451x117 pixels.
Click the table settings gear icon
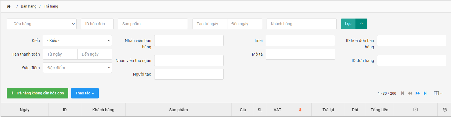point(445,110)
